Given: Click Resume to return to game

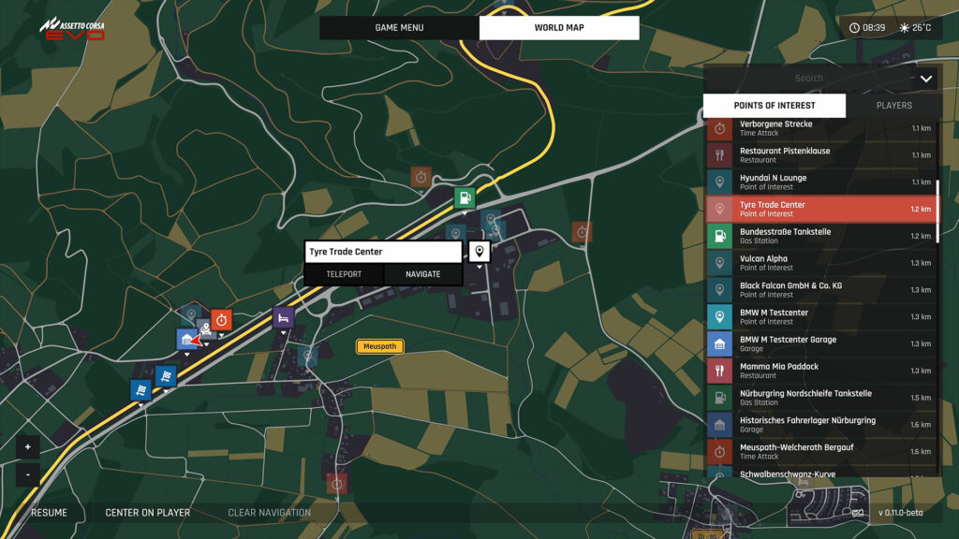Looking at the screenshot, I should pos(49,513).
